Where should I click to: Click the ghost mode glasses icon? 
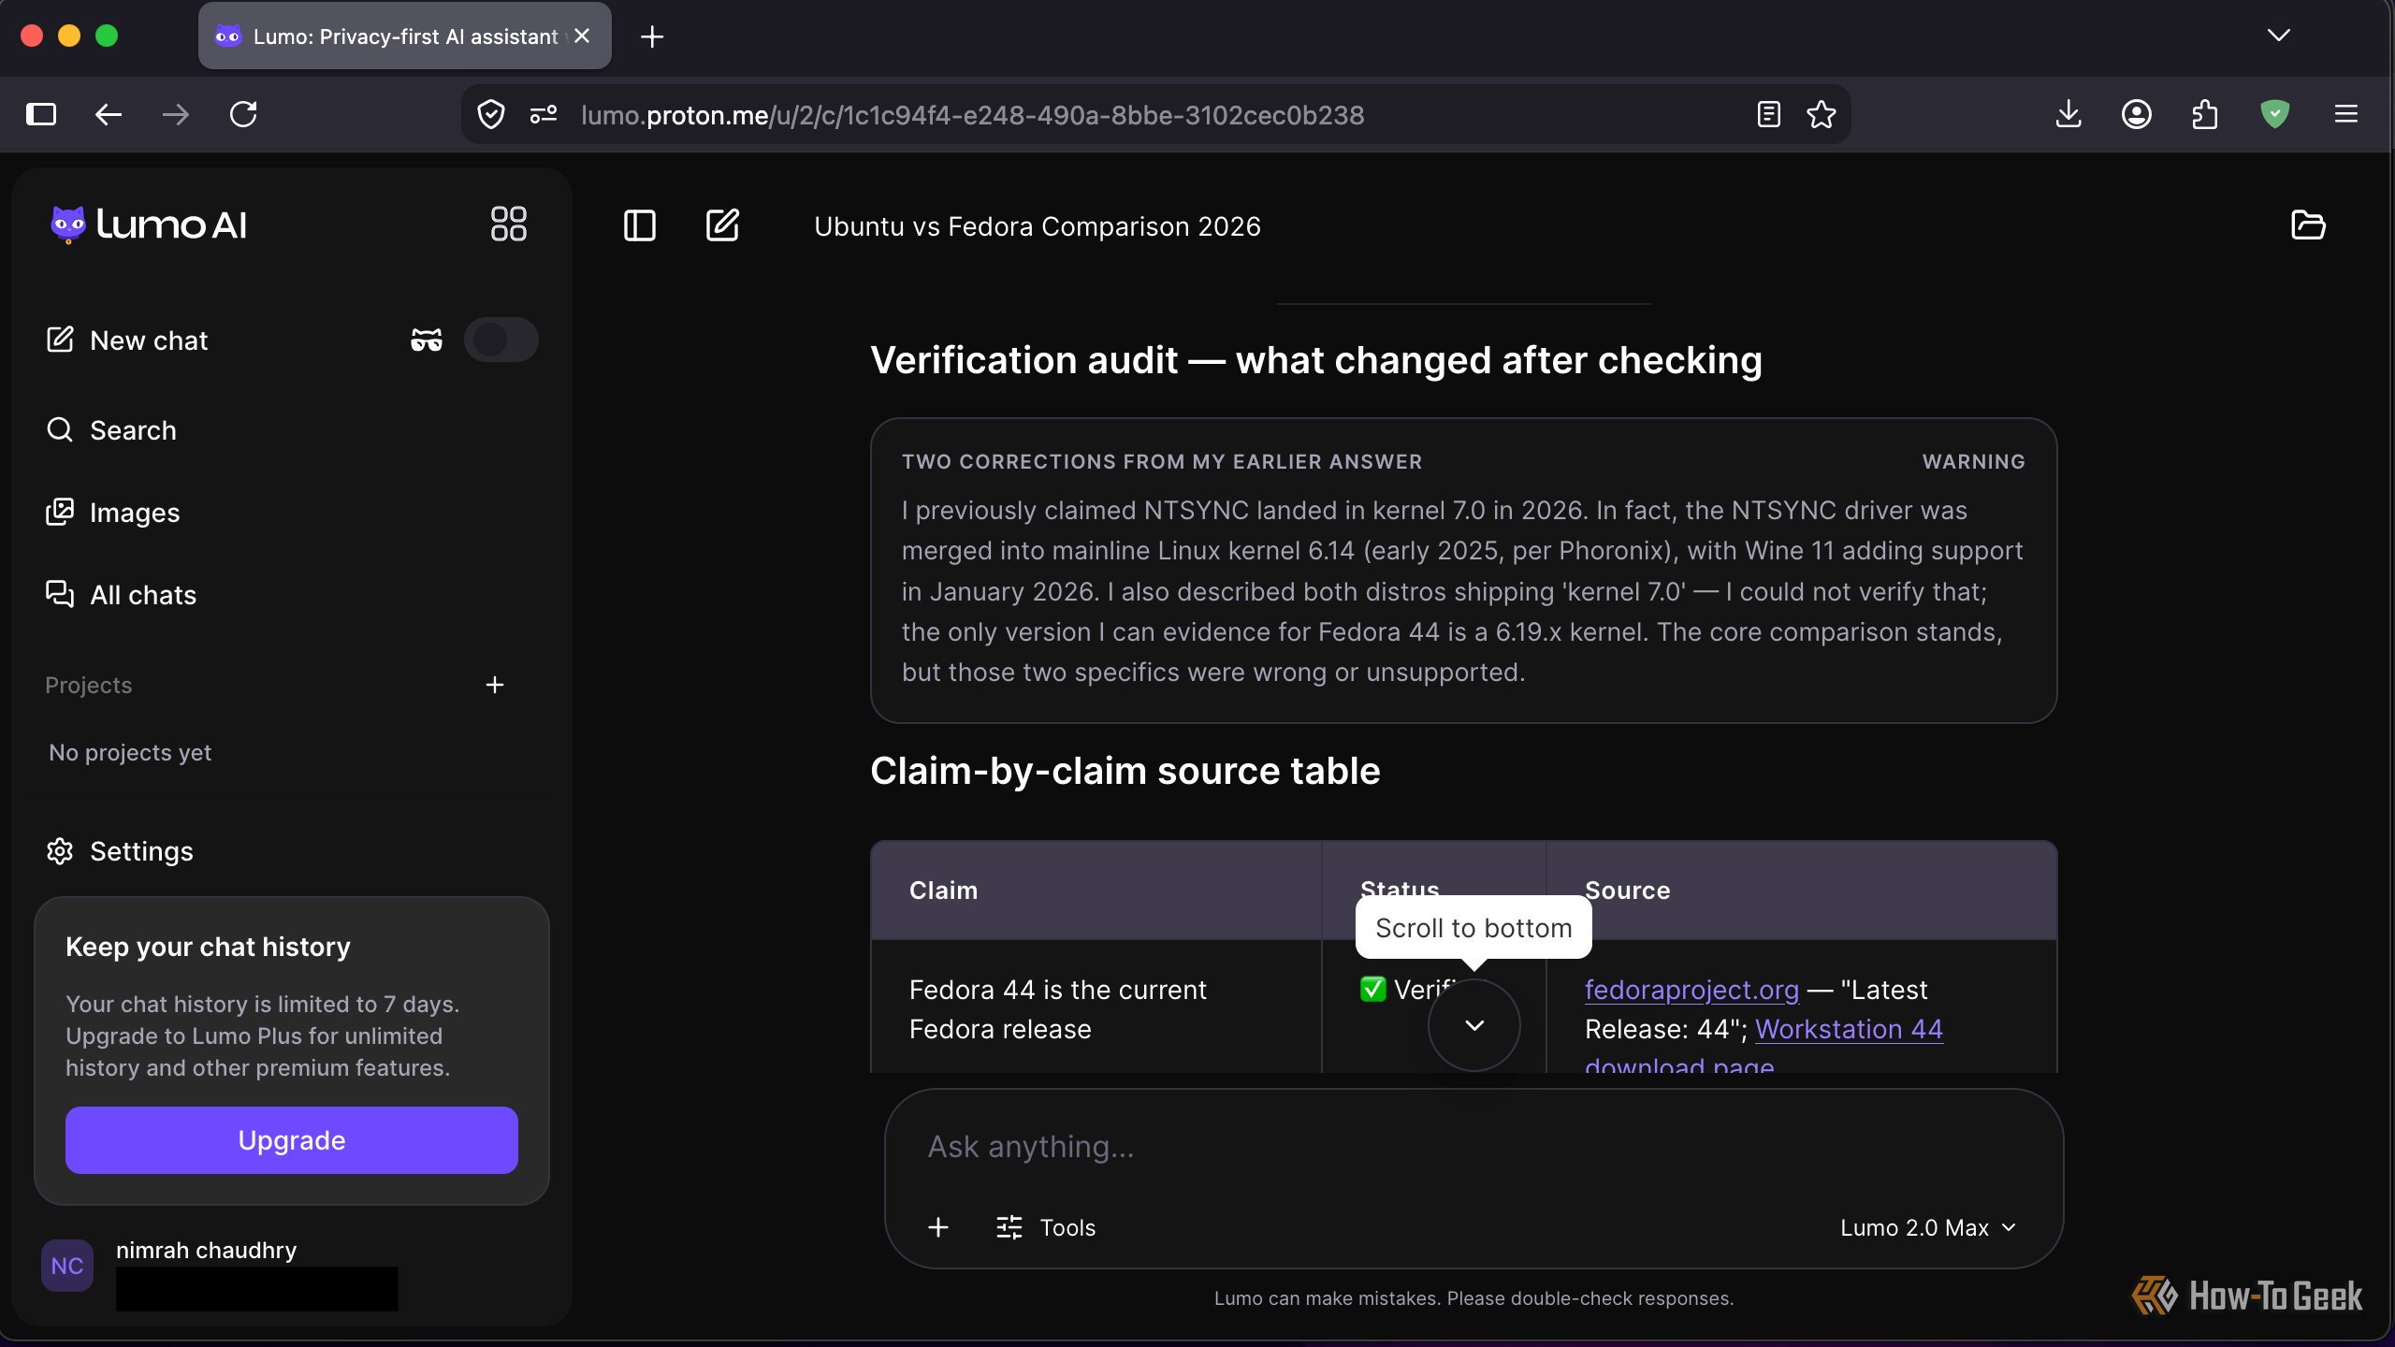tap(427, 340)
